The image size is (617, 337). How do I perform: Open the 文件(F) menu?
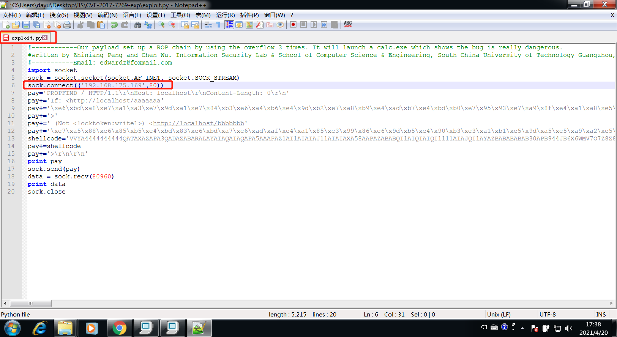12,15
